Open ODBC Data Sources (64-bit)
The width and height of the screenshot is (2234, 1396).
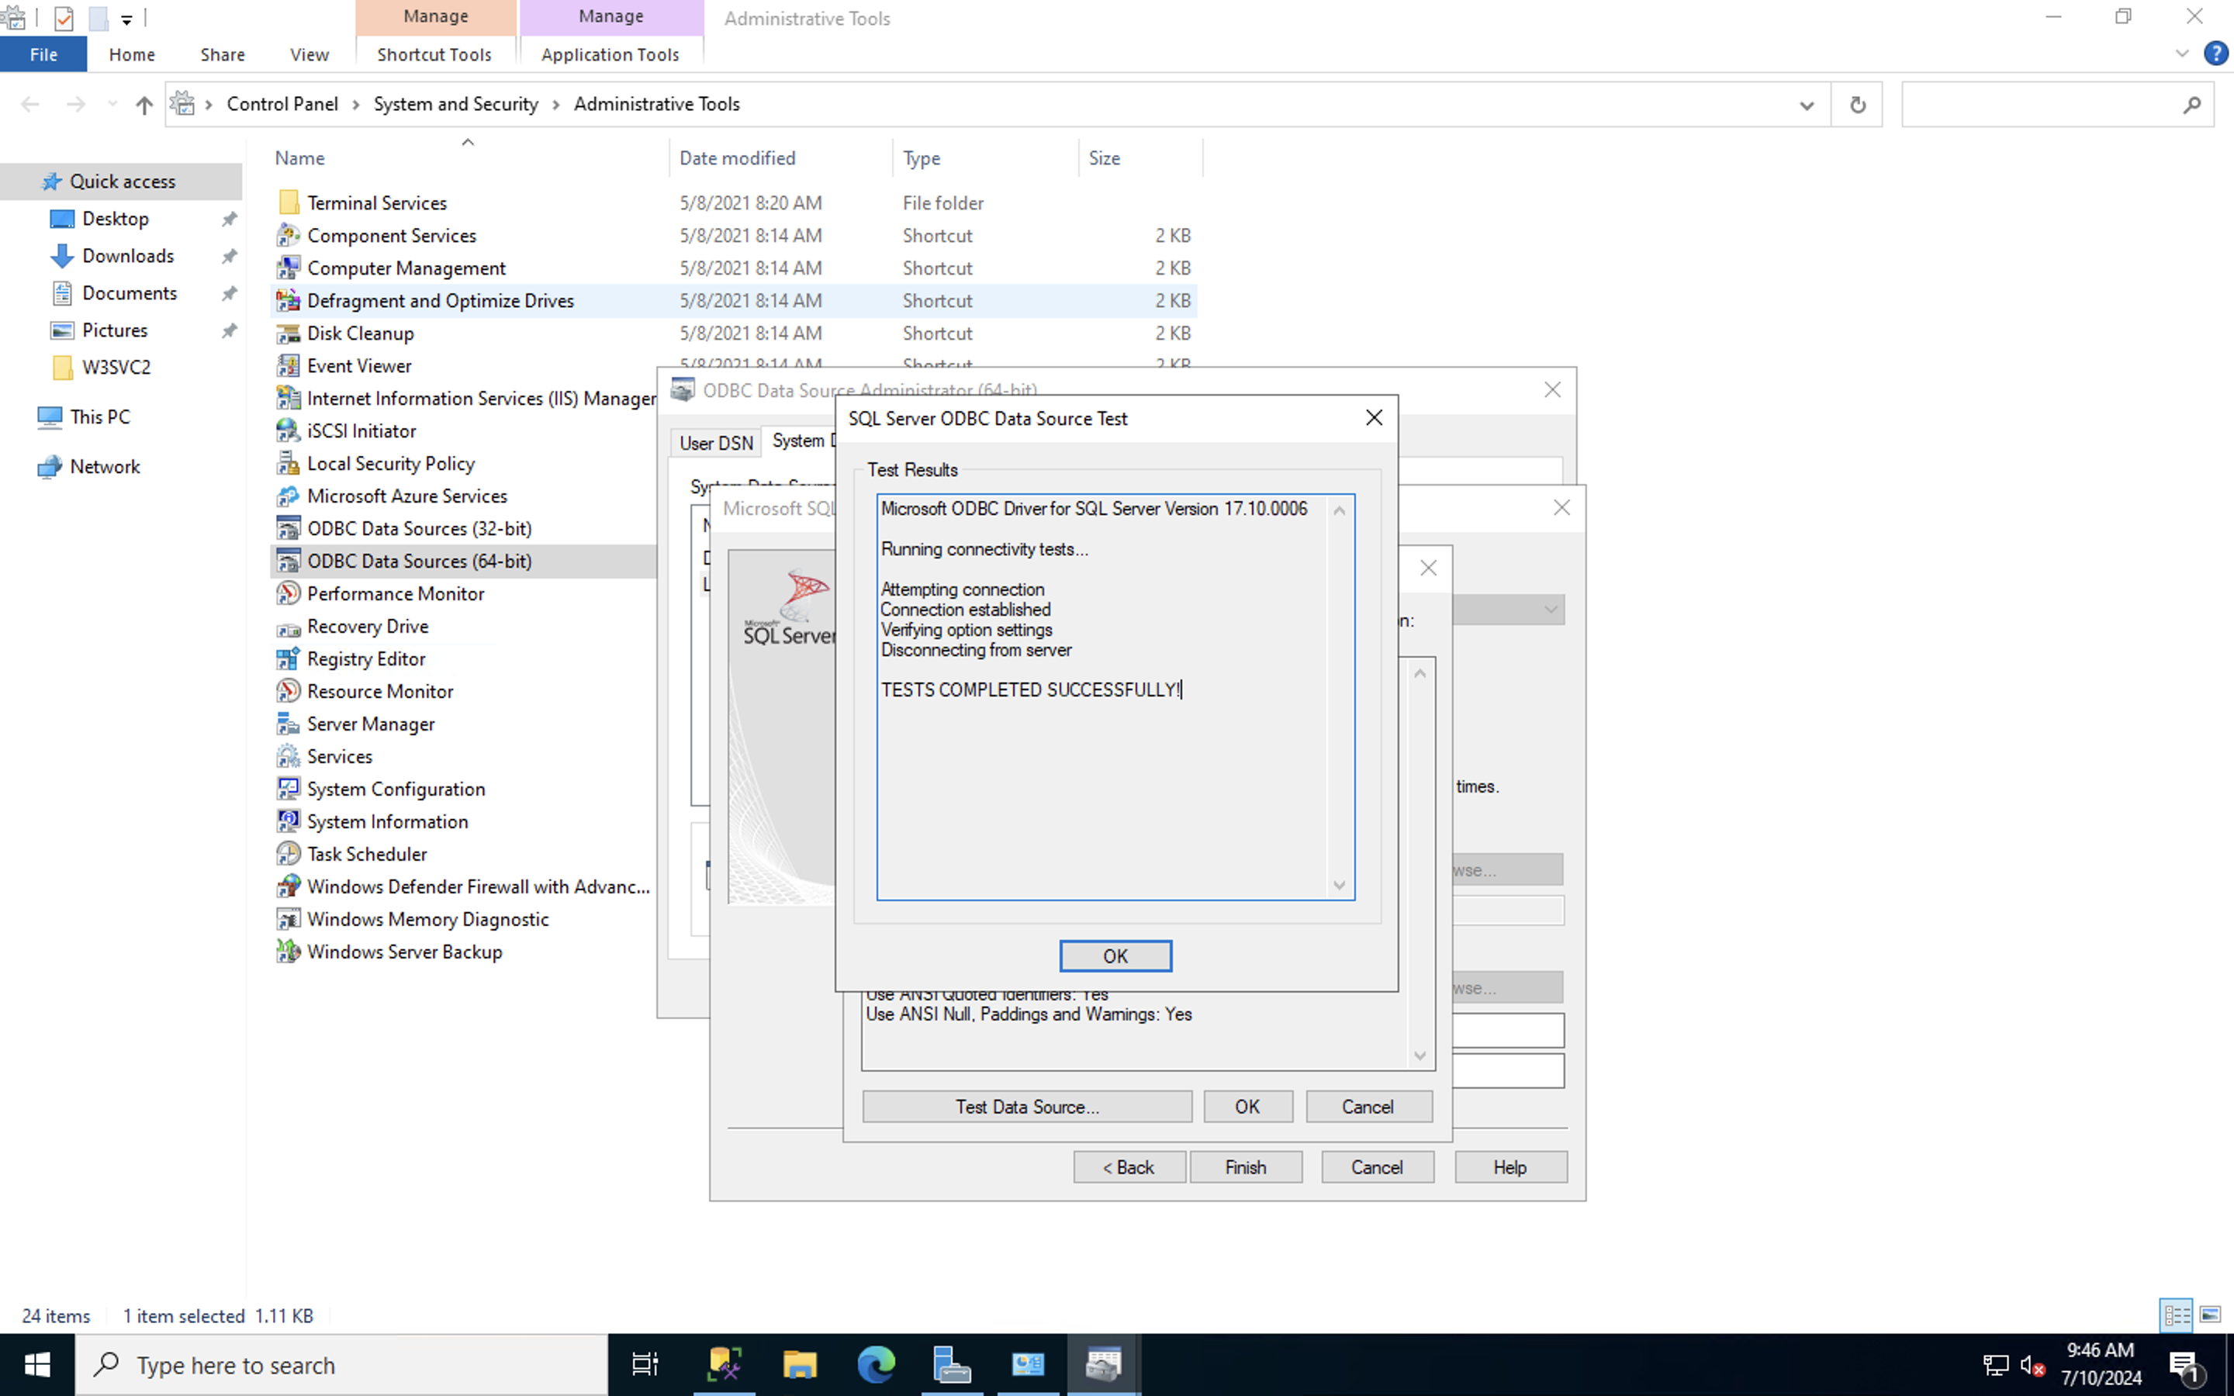click(x=418, y=561)
